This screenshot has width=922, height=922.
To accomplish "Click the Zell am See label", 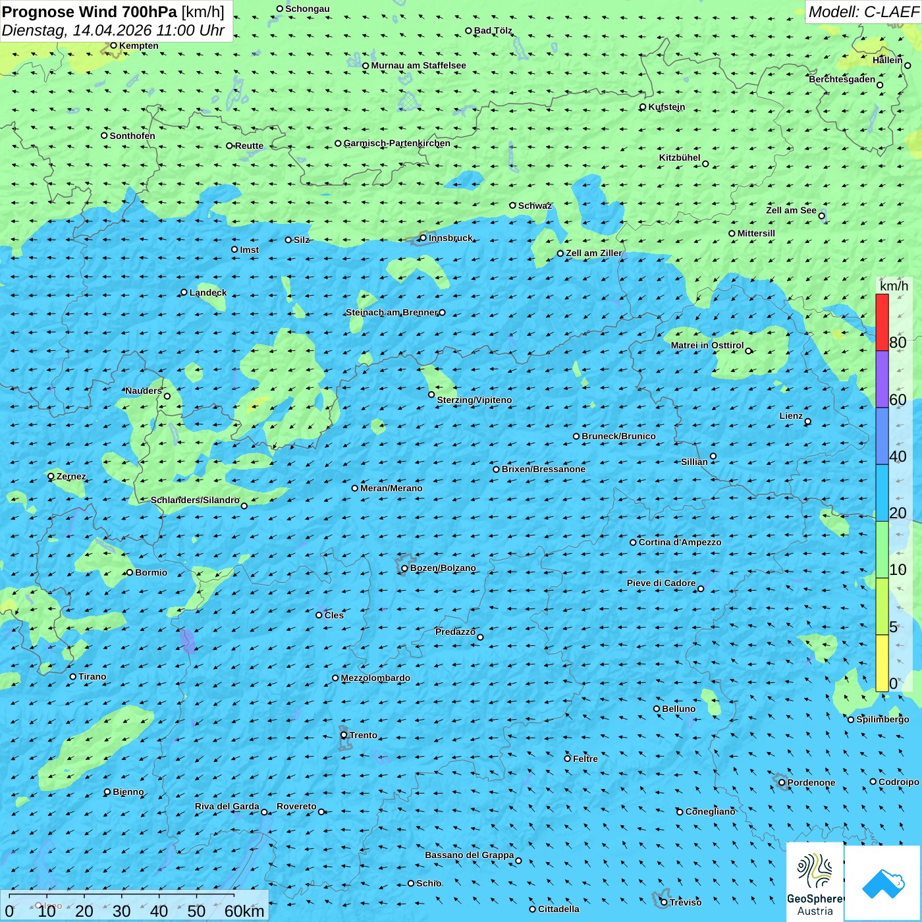I will pos(791,210).
